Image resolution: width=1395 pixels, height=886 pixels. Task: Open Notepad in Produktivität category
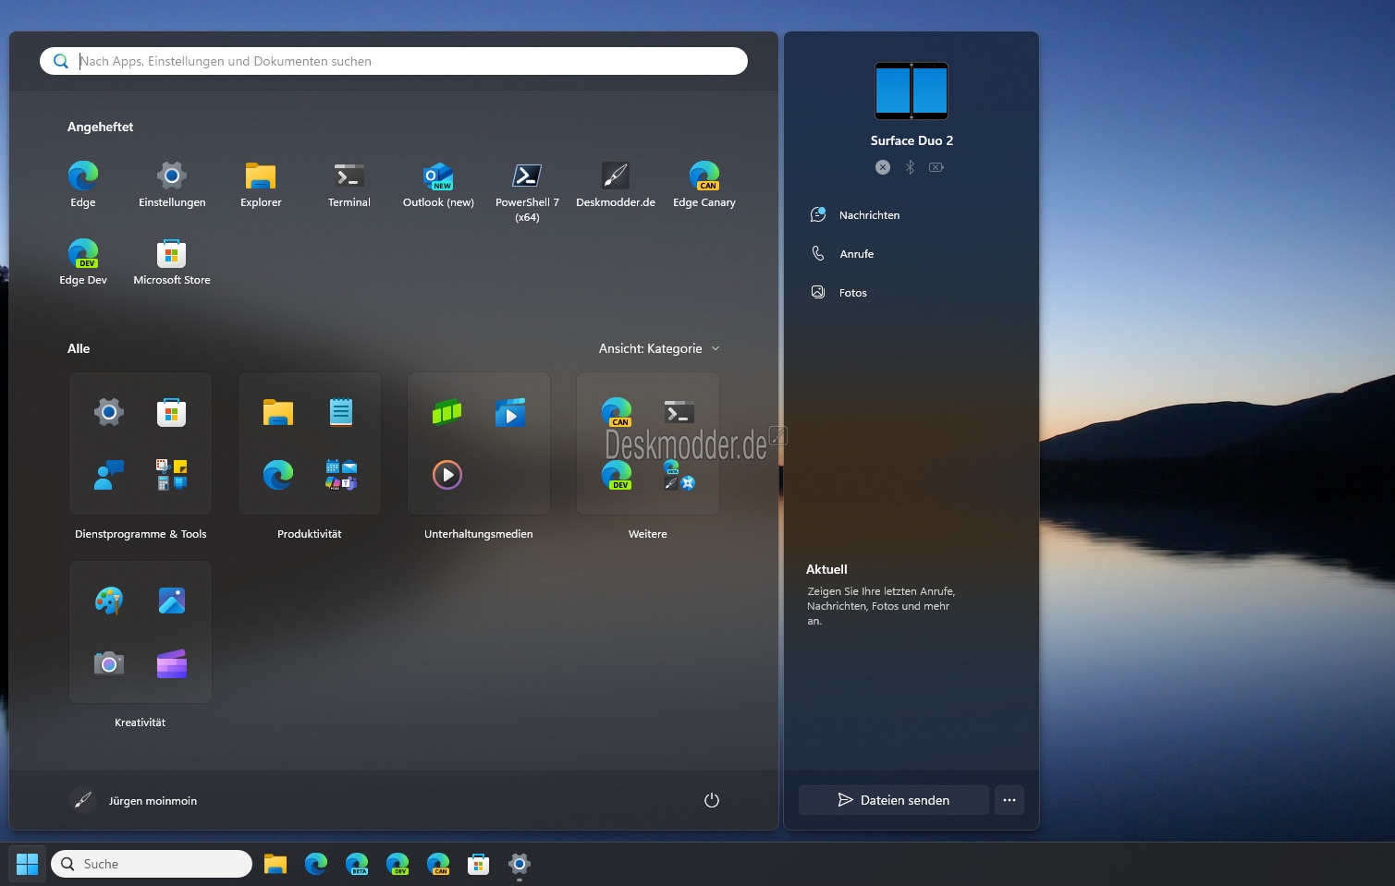pyautogui.click(x=341, y=412)
